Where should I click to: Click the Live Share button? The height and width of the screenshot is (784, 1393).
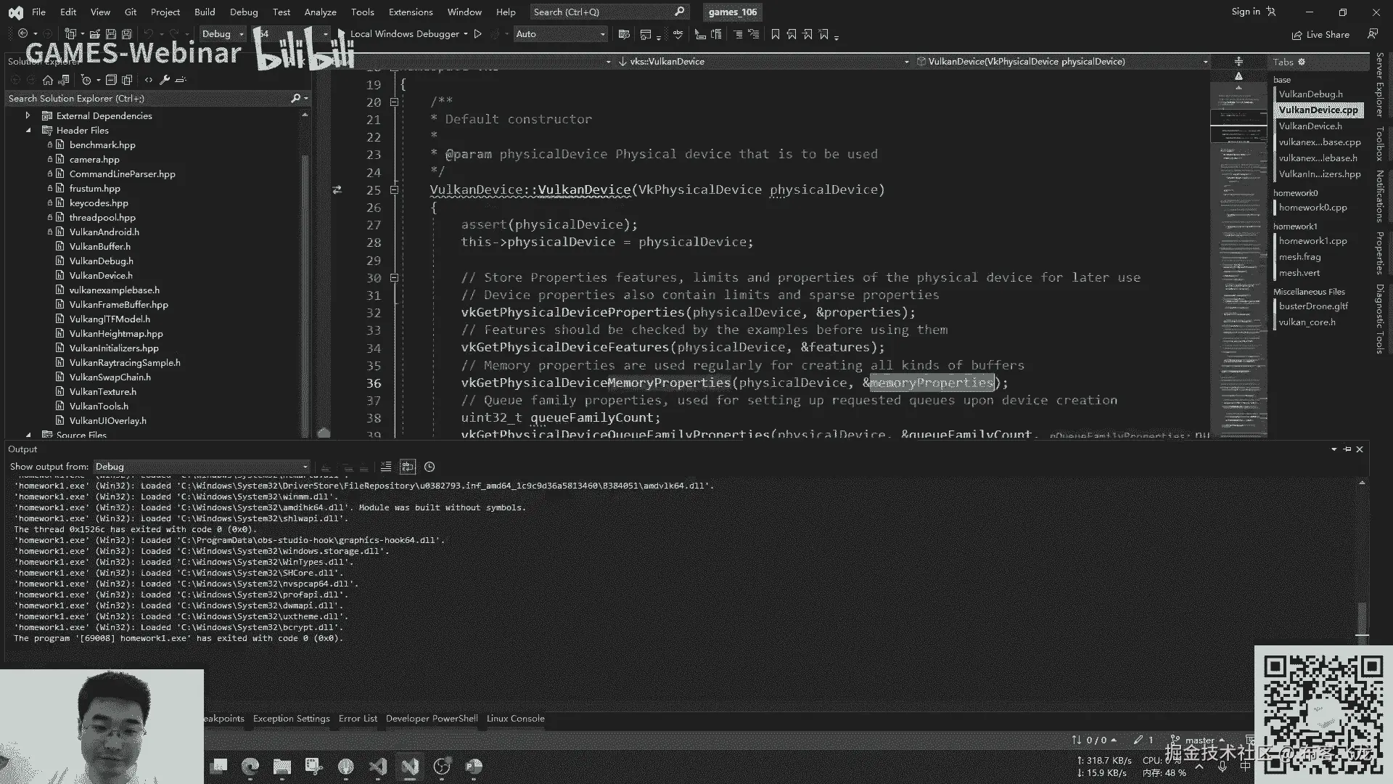1321,35
